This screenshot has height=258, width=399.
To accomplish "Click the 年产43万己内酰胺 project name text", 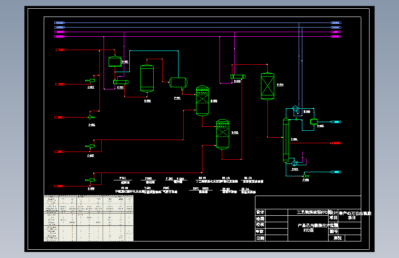I will (355, 213).
